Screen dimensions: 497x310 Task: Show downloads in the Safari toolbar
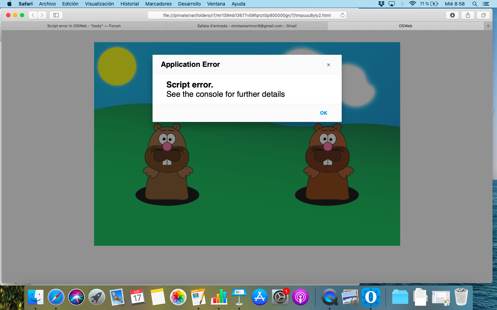452,15
